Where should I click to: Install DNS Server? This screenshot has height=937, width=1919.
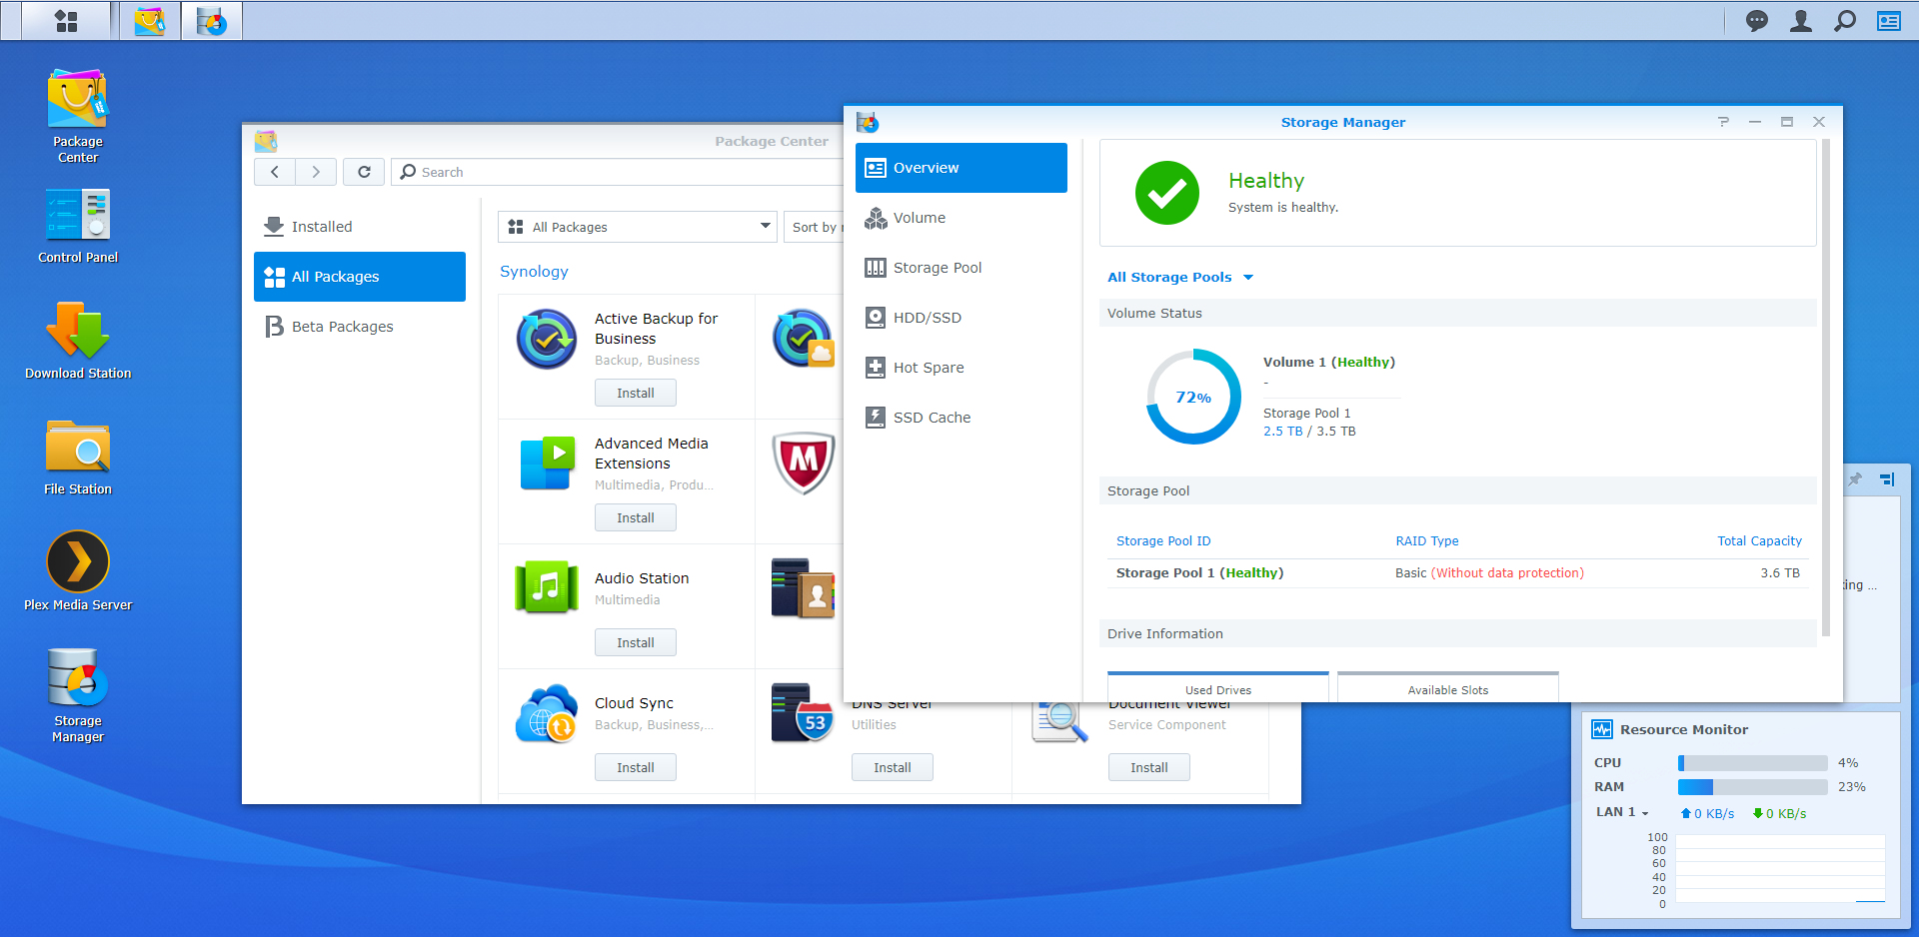pyautogui.click(x=892, y=766)
